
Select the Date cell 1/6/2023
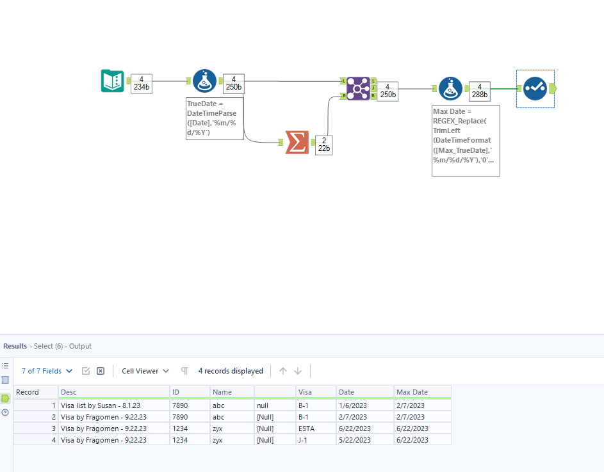pos(365,405)
